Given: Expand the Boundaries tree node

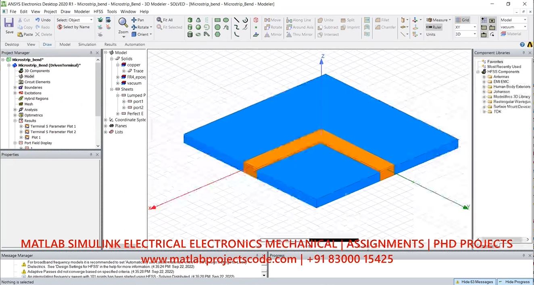Looking at the screenshot, I should [15, 87].
